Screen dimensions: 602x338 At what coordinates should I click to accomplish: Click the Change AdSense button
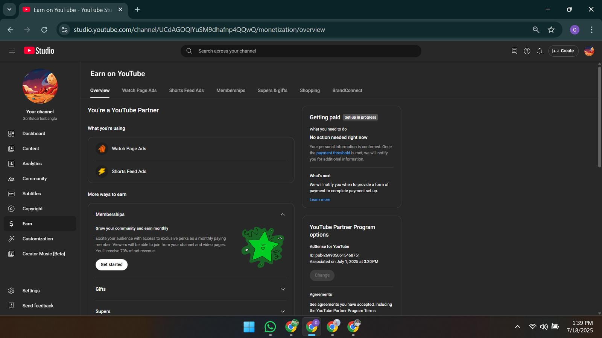point(322,275)
